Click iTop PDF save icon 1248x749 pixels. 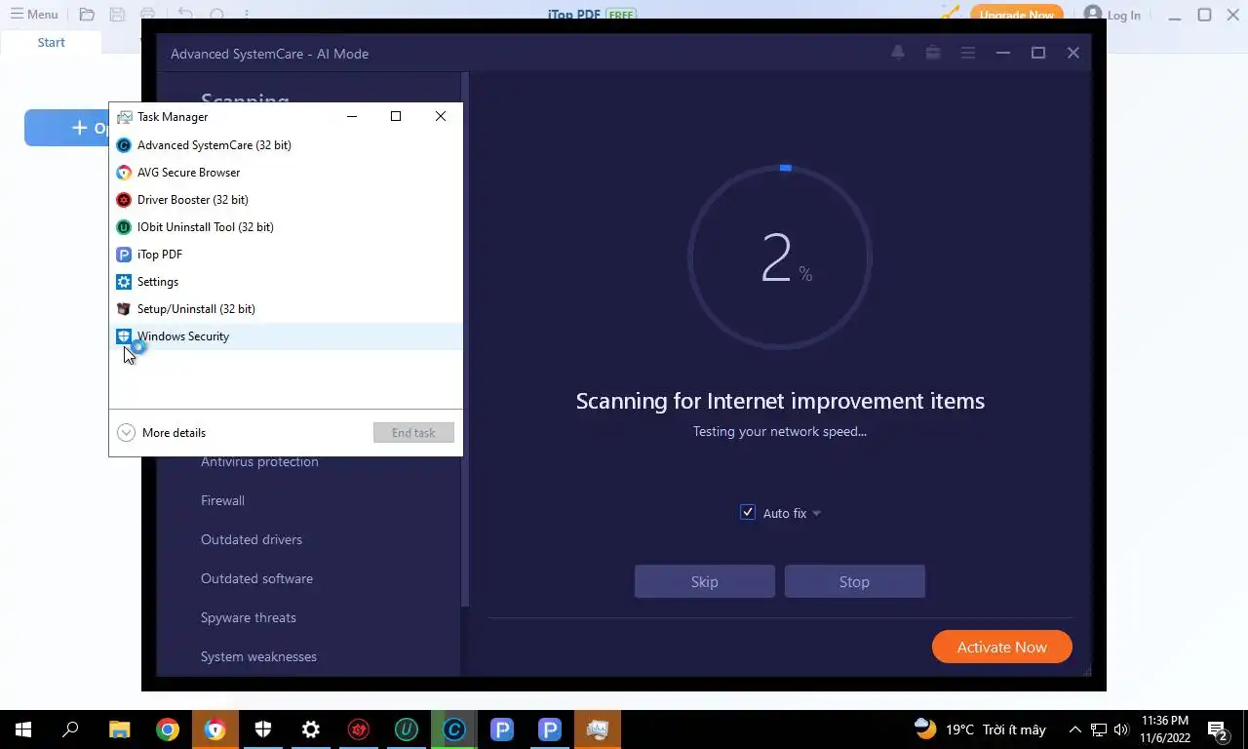click(x=117, y=15)
